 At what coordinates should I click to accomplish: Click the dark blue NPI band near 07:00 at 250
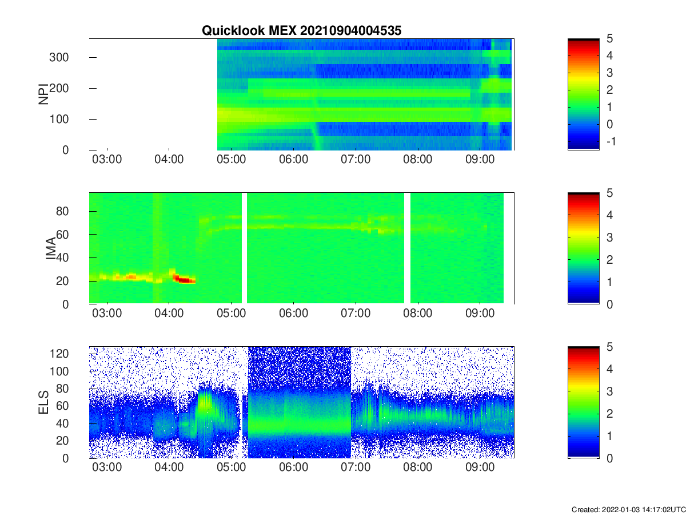point(393,71)
